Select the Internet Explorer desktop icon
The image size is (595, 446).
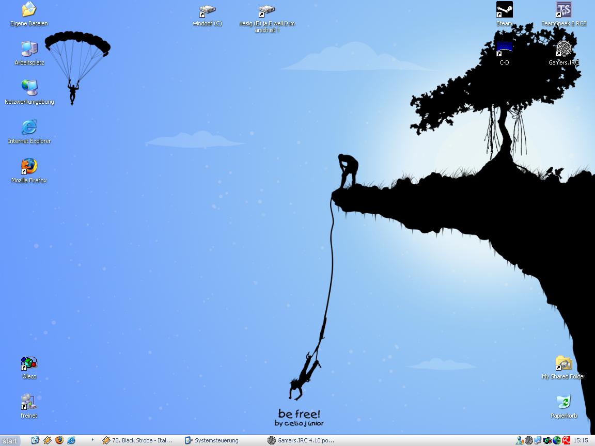(29, 128)
